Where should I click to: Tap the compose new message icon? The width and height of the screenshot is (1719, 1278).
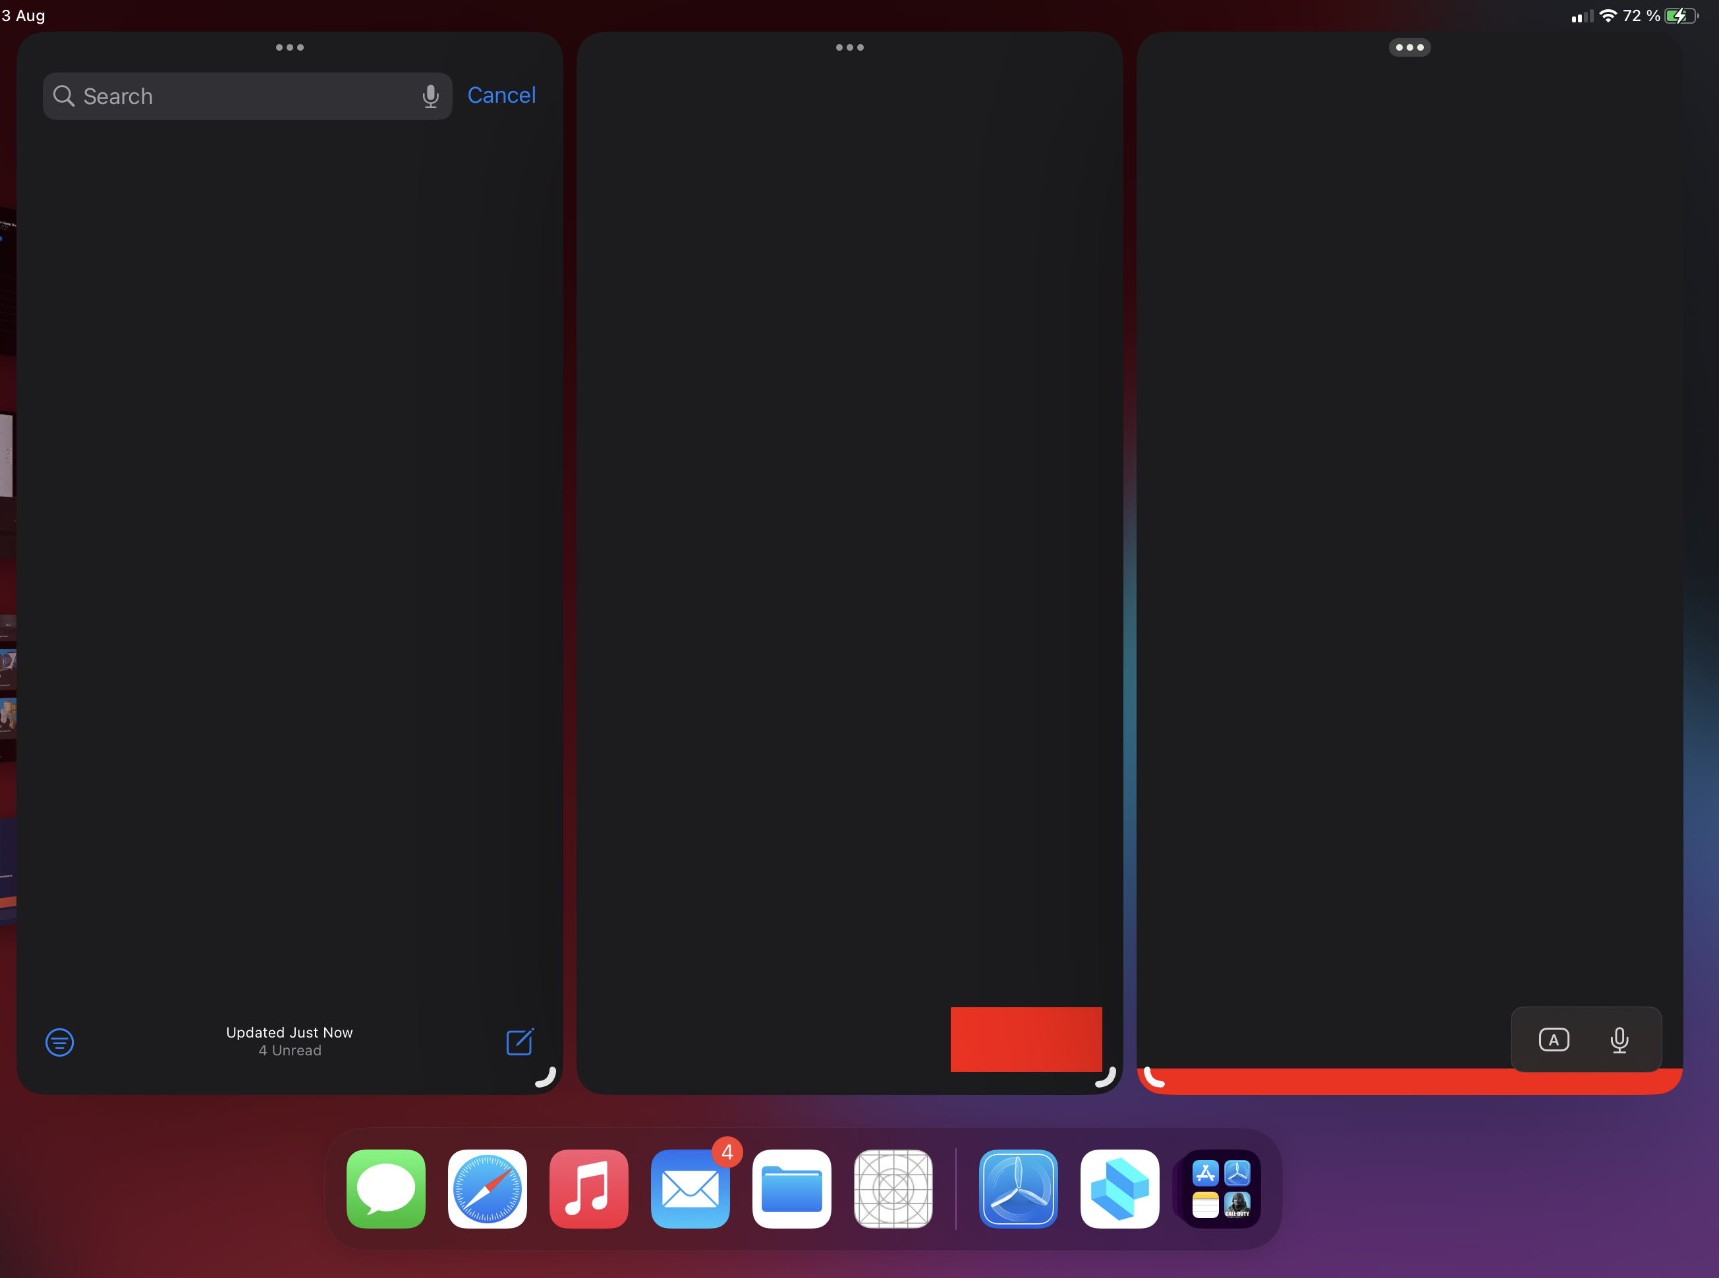520,1042
